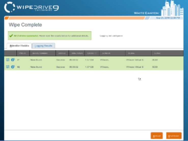Click "VMware Virtual S" model in drive #1 row
This screenshot has width=188, height=141.
coord(135,60)
